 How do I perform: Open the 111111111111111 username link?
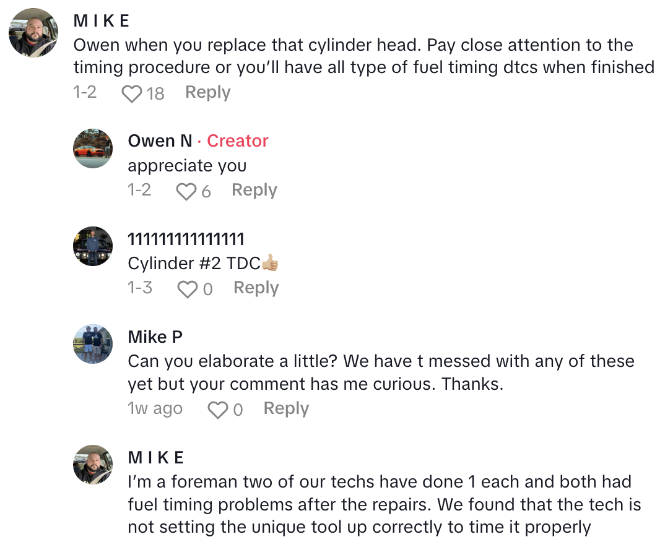point(186,239)
